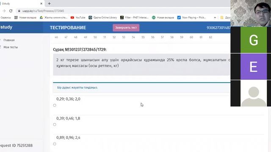Go to question 52

click(114, 37)
